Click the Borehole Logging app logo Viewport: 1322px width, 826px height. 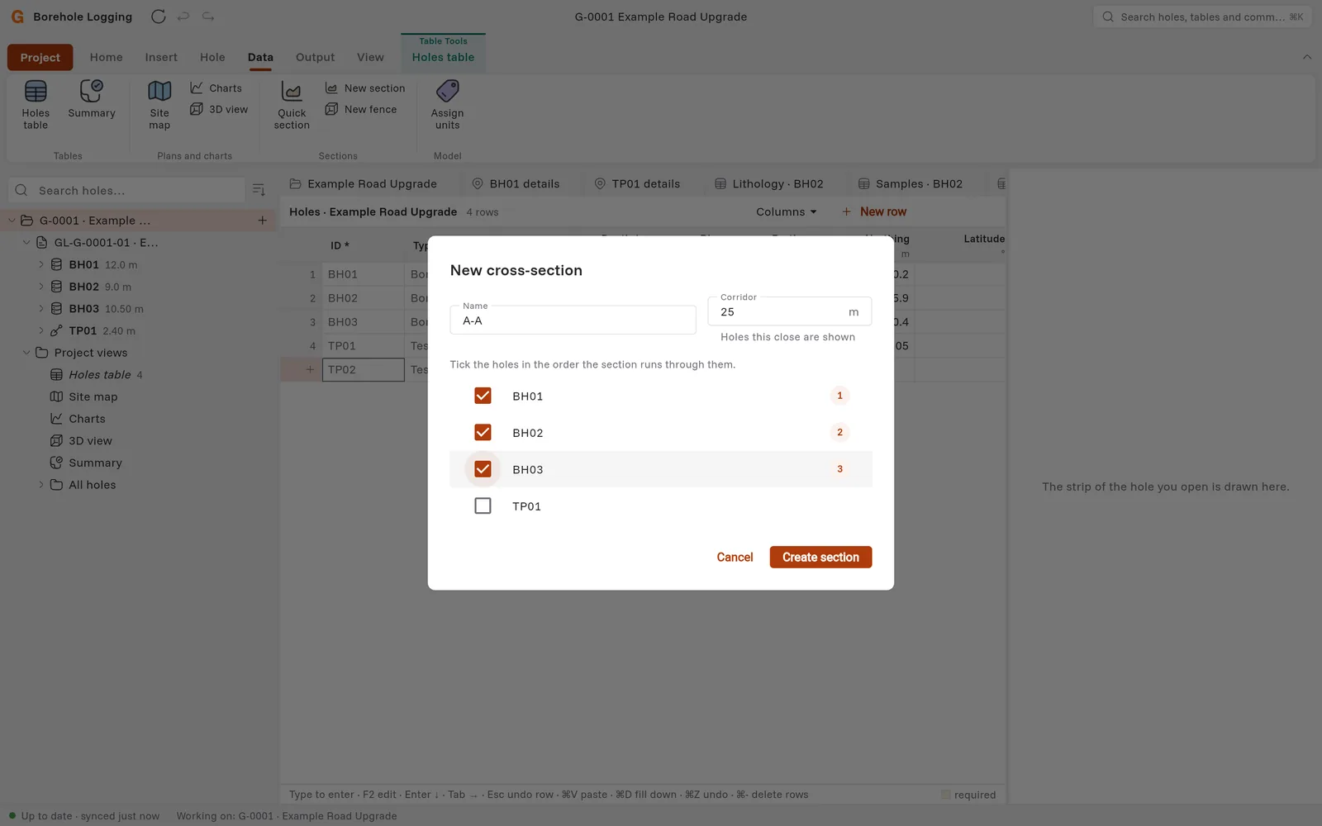[x=17, y=17]
